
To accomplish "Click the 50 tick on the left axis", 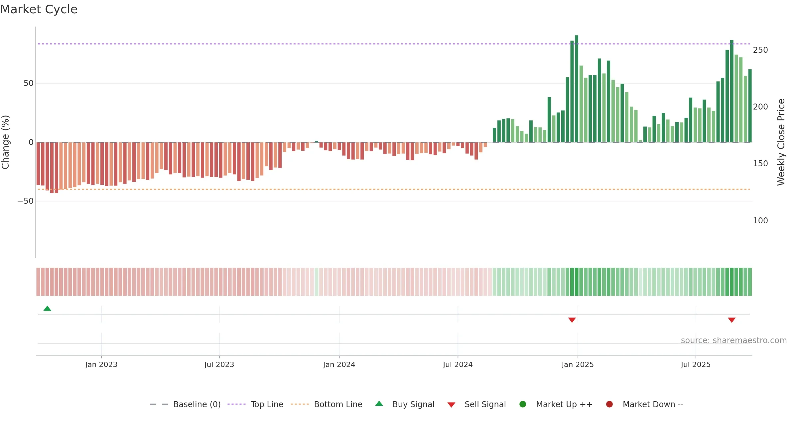I will (29, 83).
